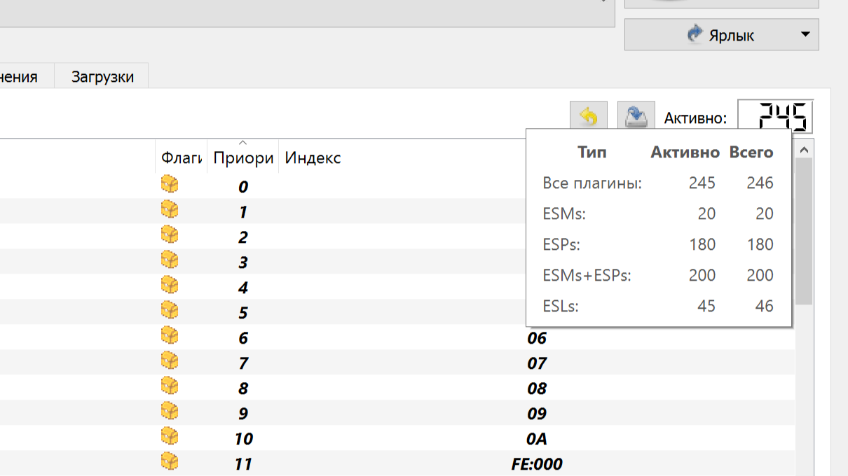Click the flag icon in priority 5 row
The width and height of the screenshot is (848, 476).
pos(169,311)
